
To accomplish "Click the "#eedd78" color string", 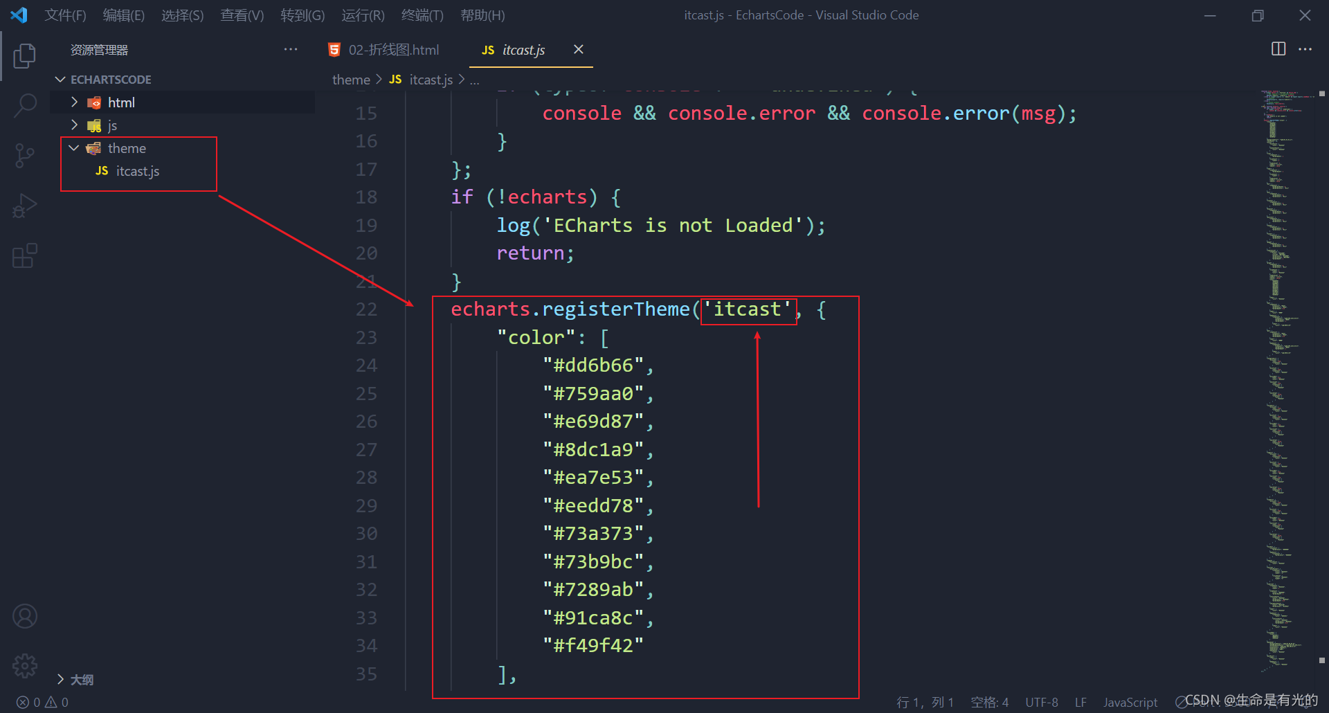I will [x=593, y=506].
